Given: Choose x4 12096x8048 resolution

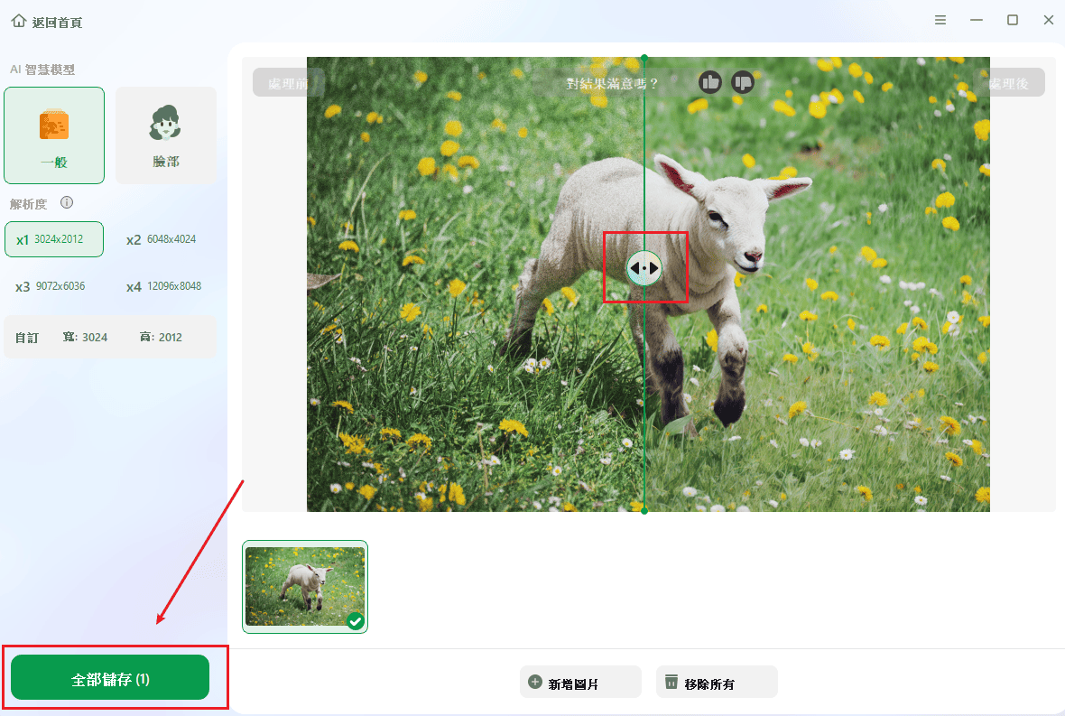Looking at the screenshot, I should [164, 286].
